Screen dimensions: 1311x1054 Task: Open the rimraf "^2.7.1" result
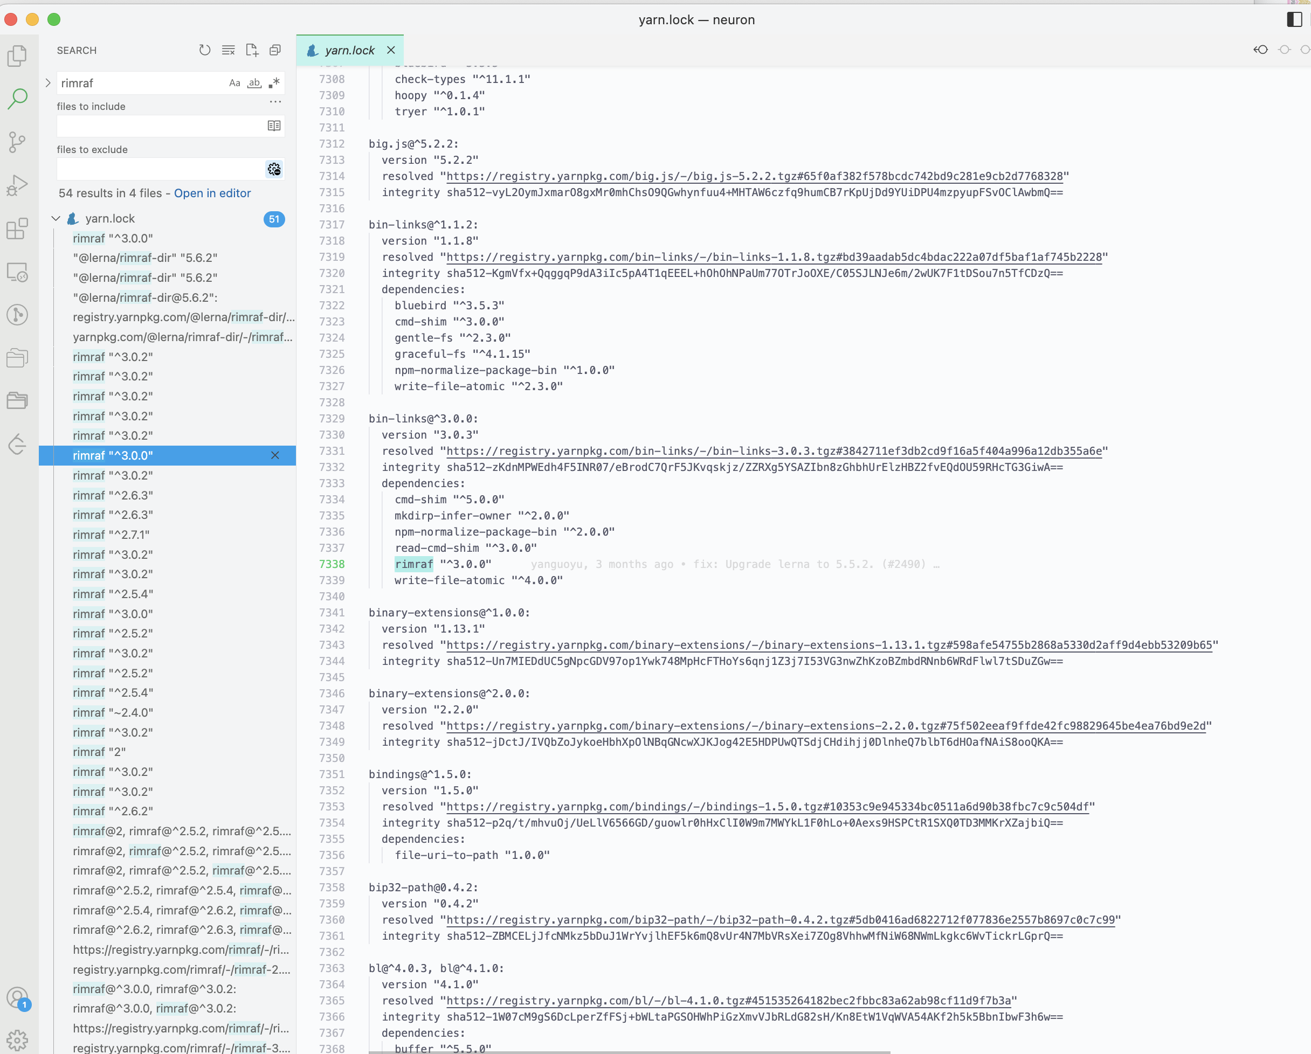pyautogui.click(x=111, y=535)
